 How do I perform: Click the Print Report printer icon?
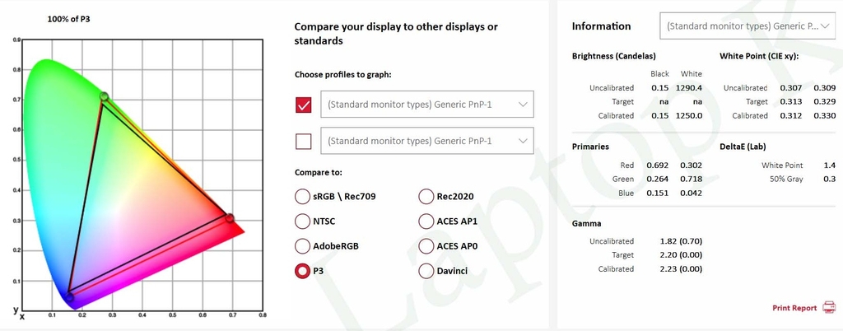pos(828,308)
